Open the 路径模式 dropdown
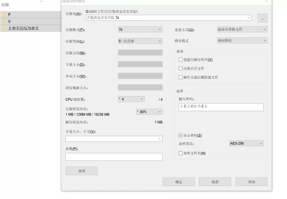Image resolution: width=287 pixels, height=199 pixels. click(242, 41)
